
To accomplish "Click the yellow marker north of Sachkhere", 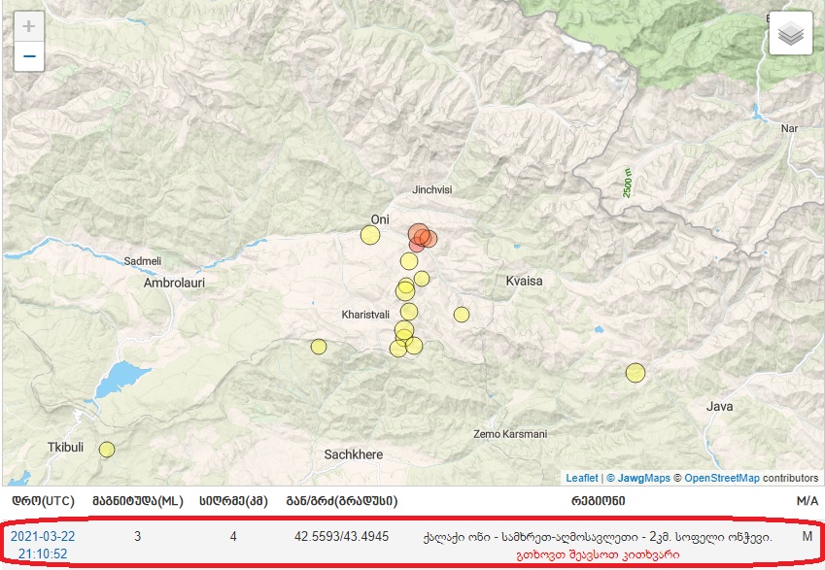I will click(319, 347).
